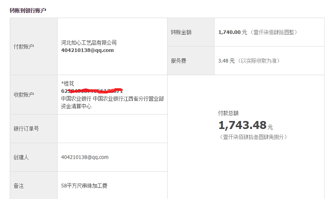Click the email in the 创建人 row
This screenshot has height=199, width=325.
pos(84,157)
